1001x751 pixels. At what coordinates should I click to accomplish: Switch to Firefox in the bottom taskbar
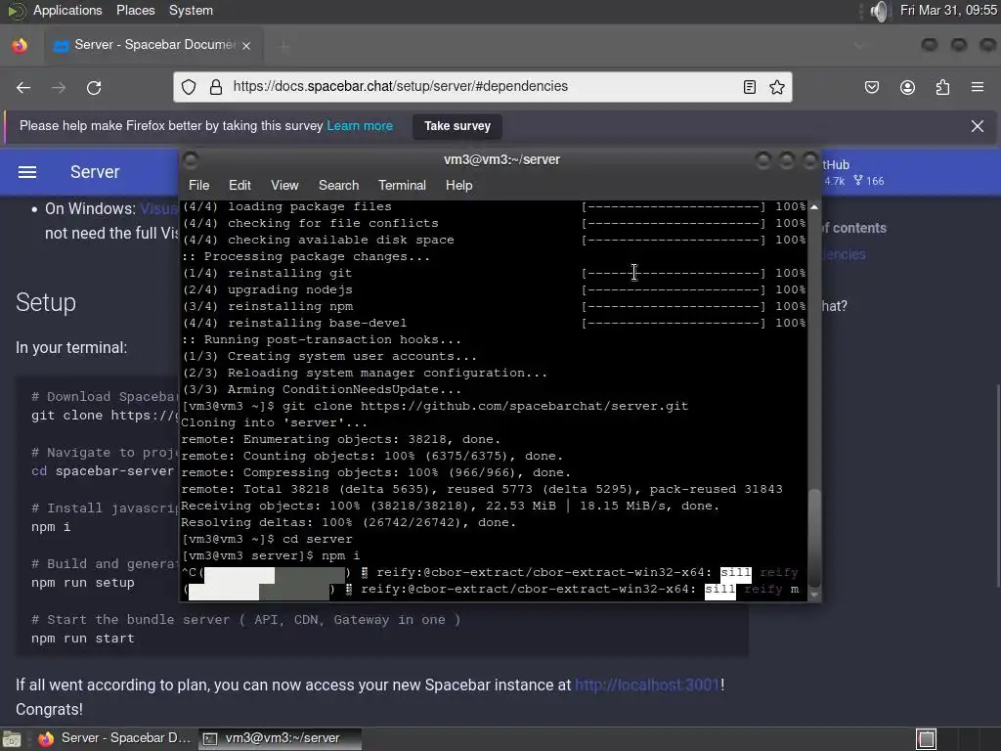coord(115,738)
